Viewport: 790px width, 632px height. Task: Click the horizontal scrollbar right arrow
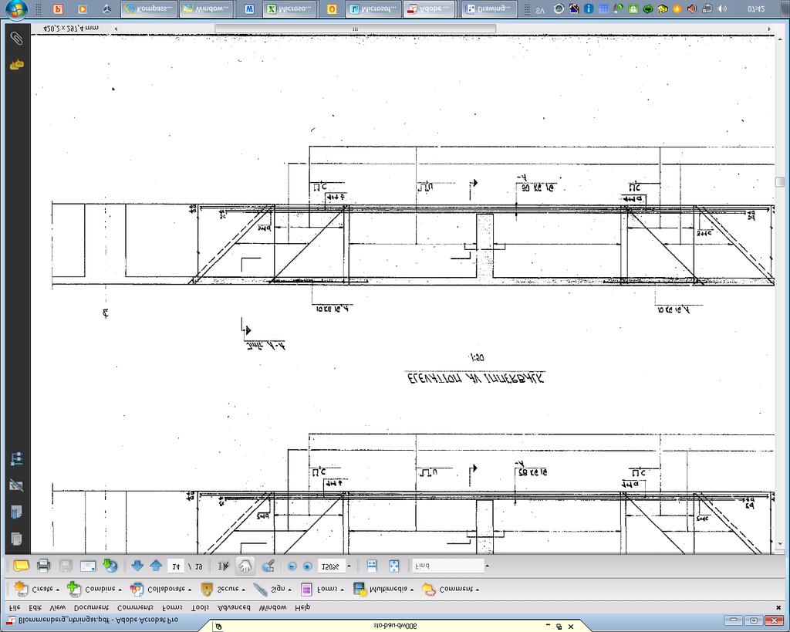point(769,29)
